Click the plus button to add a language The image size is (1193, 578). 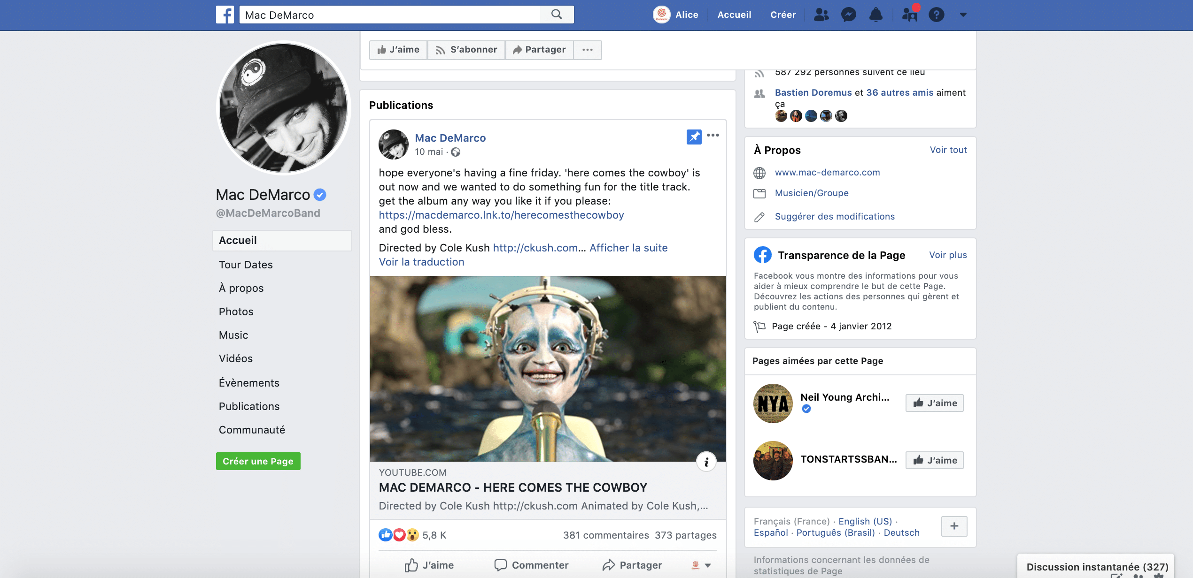[x=954, y=526]
